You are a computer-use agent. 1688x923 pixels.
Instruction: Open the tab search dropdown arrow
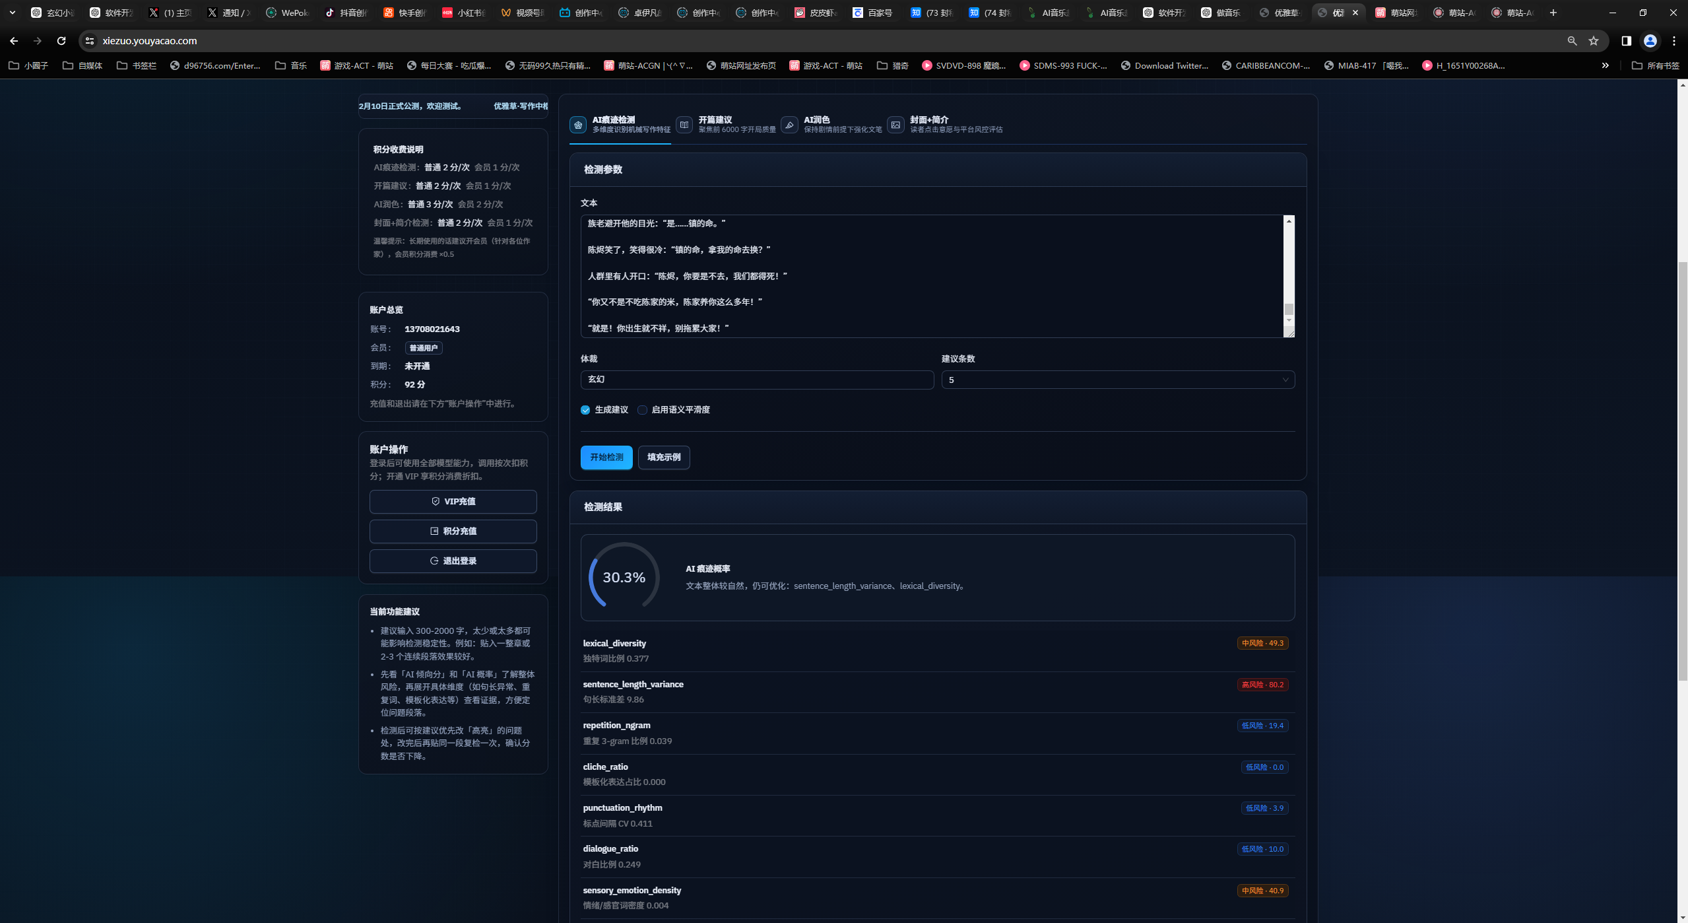click(12, 13)
